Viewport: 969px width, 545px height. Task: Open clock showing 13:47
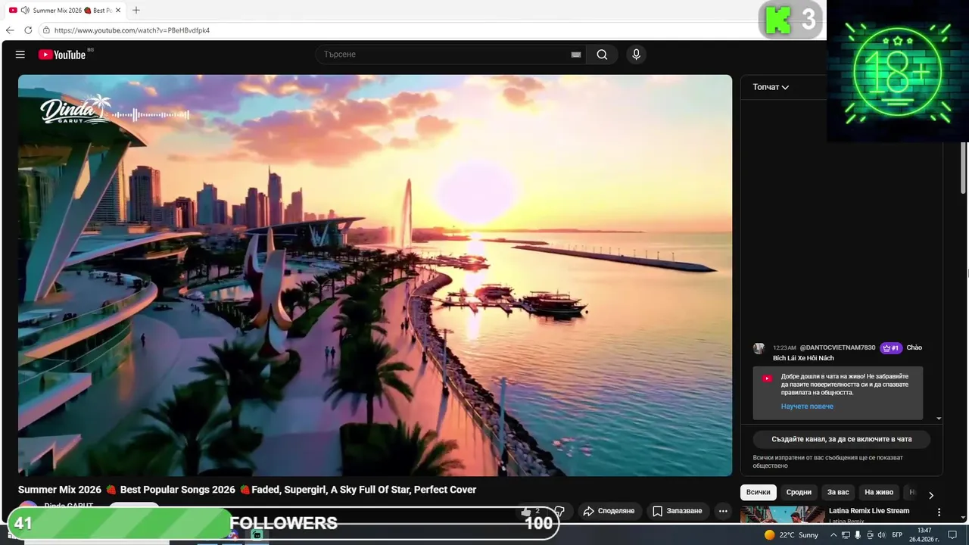pyautogui.click(x=924, y=535)
